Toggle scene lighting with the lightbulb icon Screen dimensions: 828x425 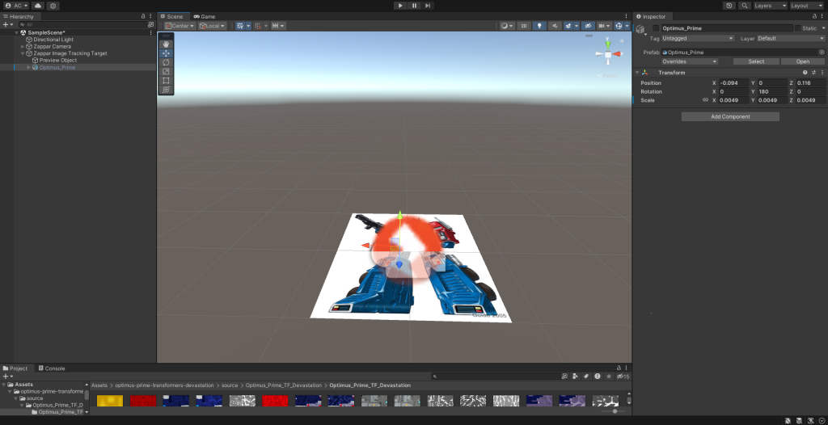[x=540, y=26]
